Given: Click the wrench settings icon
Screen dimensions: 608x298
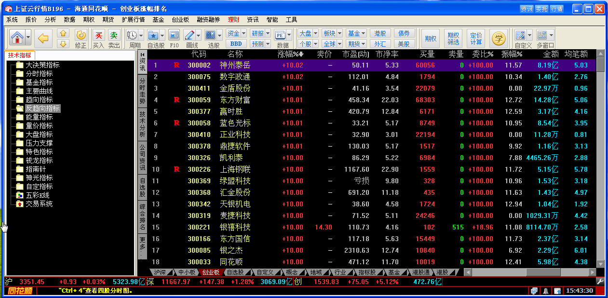Looking at the screenshot, I should tap(600, 281).
